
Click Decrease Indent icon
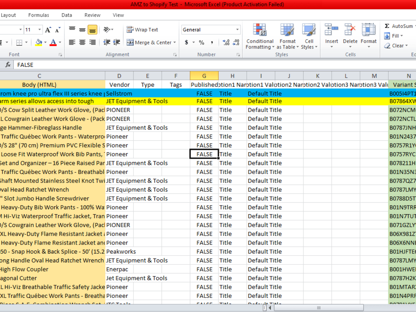click(x=106, y=42)
